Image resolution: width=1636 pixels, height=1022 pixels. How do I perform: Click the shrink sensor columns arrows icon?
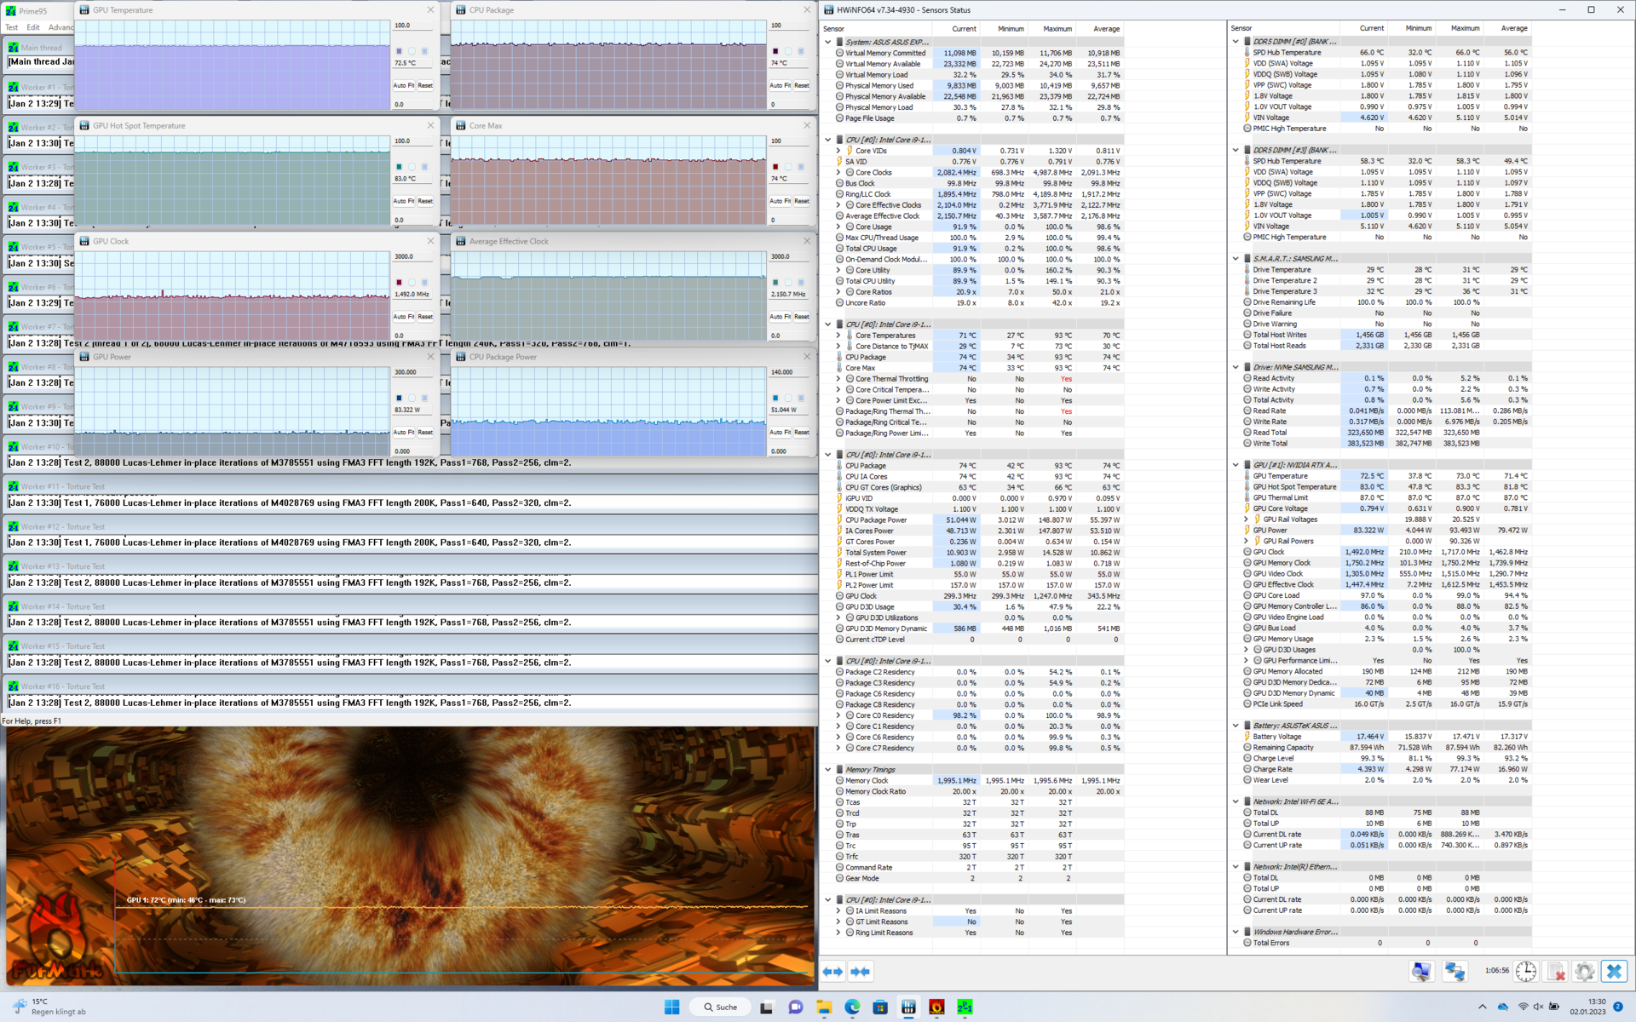tap(861, 972)
